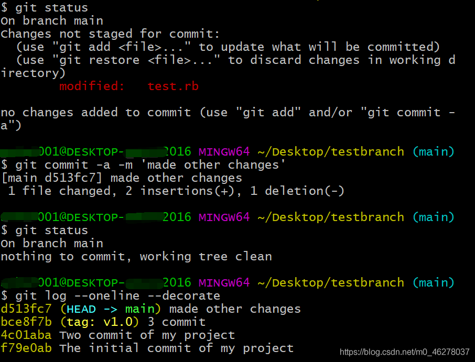Click the commit hash 4c01aba in log

[26, 335]
